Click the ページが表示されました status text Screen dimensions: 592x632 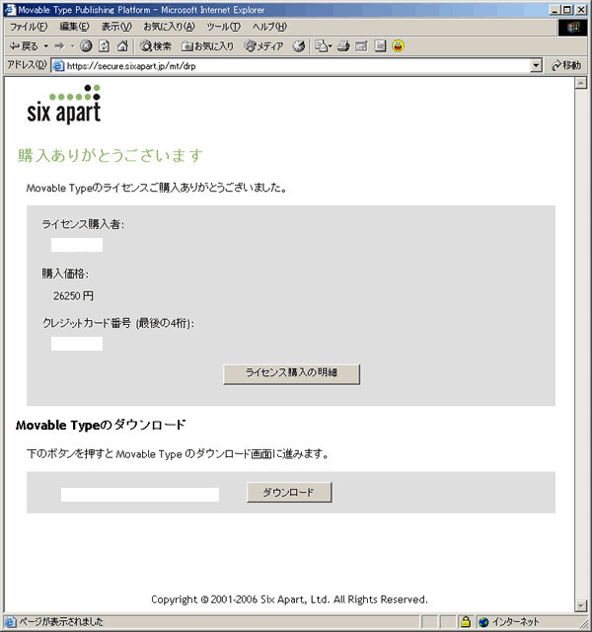pyautogui.click(x=61, y=622)
